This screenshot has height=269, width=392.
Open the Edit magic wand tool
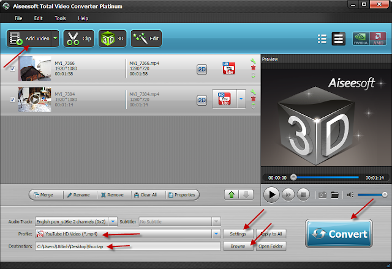(x=146, y=39)
